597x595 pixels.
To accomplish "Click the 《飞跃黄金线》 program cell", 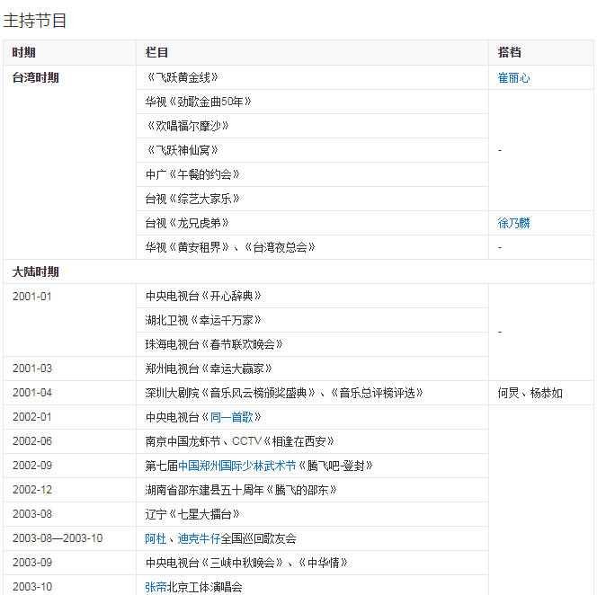I will [x=182, y=78].
